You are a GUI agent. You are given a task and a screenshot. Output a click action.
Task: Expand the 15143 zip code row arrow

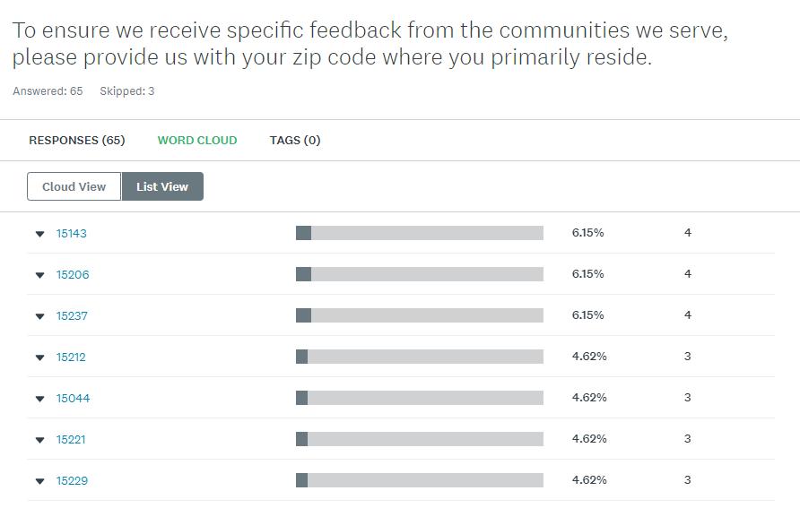pyautogui.click(x=39, y=234)
